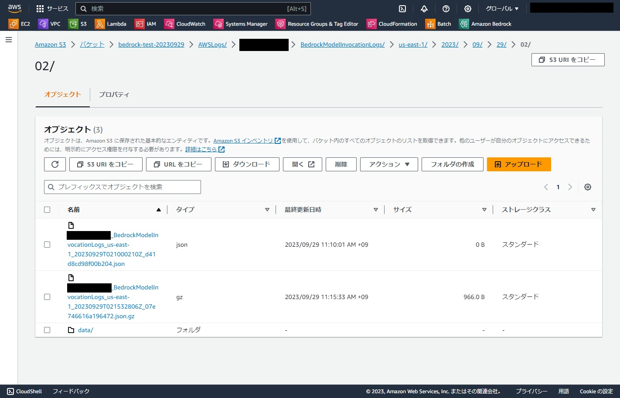Image resolution: width=620 pixels, height=398 pixels.
Task: Open CloudShell in the footer
Action: pyautogui.click(x=25, y=391)
